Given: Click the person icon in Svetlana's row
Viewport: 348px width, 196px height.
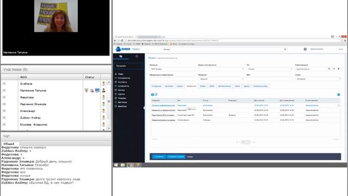Looking at the screenshot, I should click(x=103, y=83).
